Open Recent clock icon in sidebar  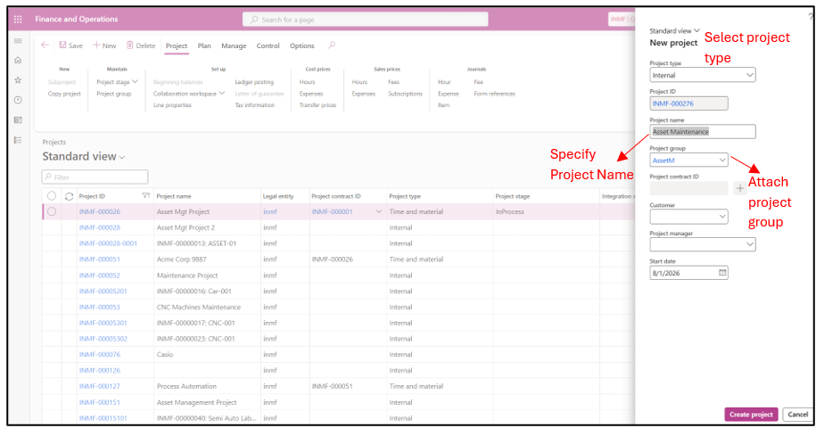coord(18,100)
